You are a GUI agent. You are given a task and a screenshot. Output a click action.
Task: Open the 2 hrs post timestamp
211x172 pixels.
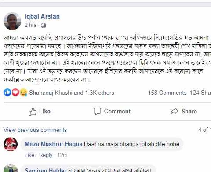(30, 25)
